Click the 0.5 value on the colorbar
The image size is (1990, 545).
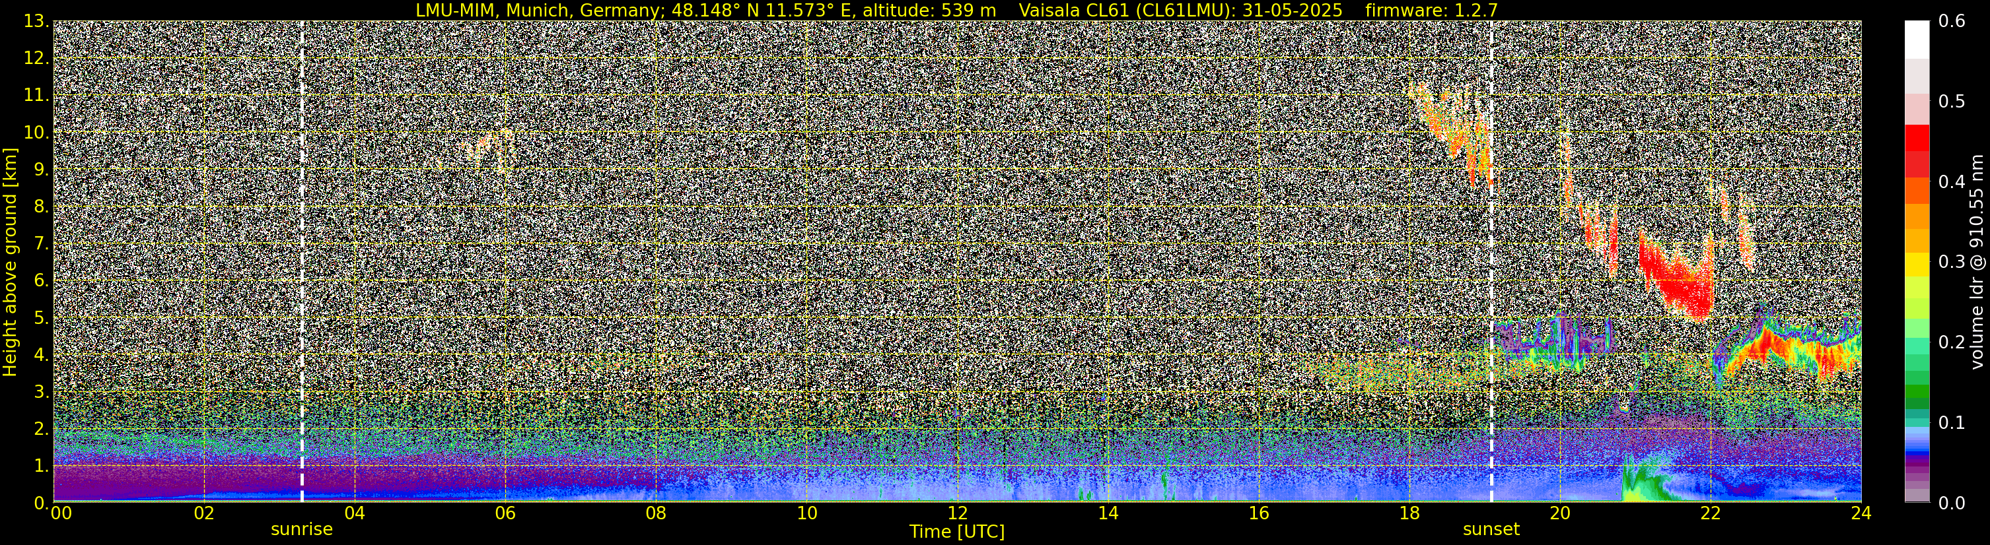[1952, 102]
